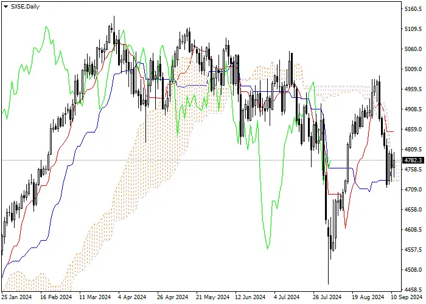This screenshot has width=426, height=304.
Task: Click the 4458.5 price axis label
Action: 413,289
